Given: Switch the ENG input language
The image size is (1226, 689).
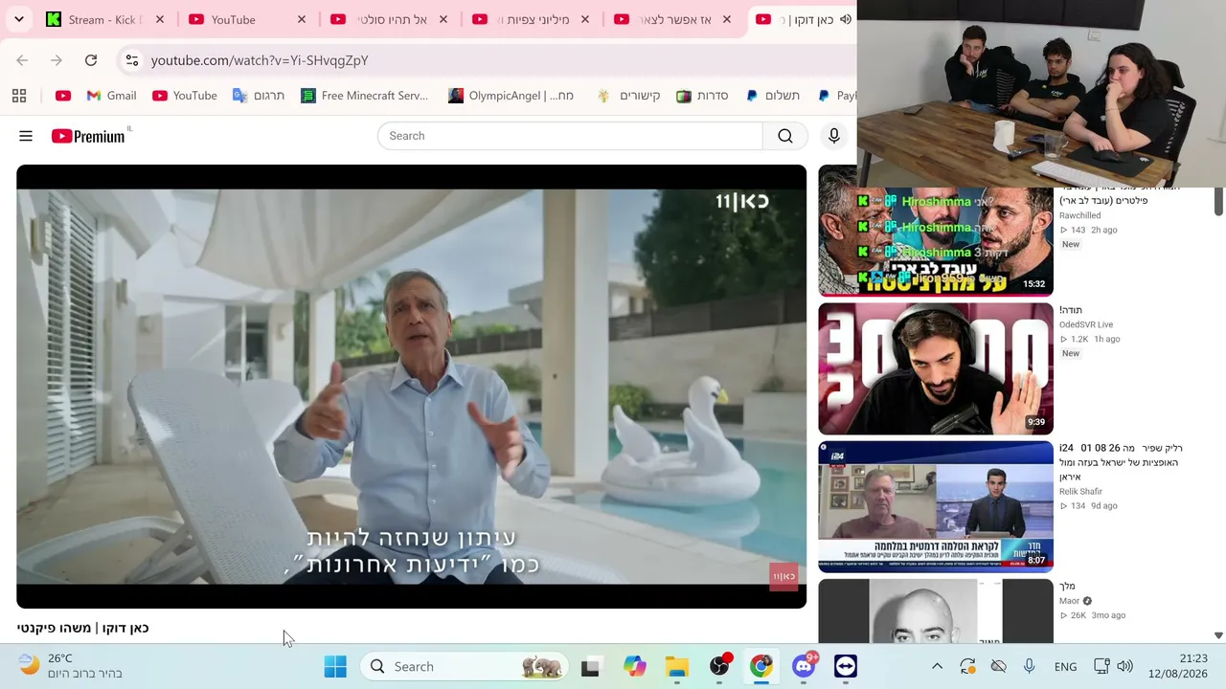Looking at the screenshot, I should [1065, 667].
